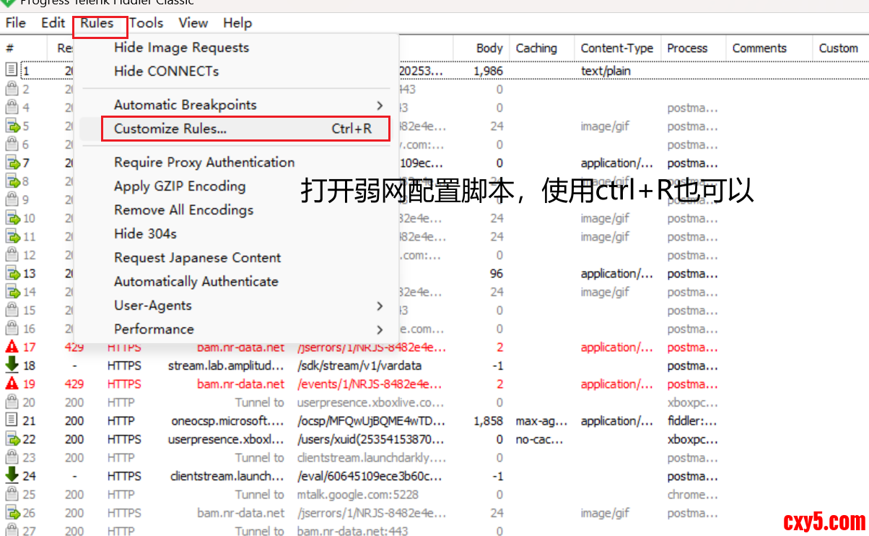Expand the Automatic Breakpoints submenu
Screen dimensions: 869x536
point(236,105)
